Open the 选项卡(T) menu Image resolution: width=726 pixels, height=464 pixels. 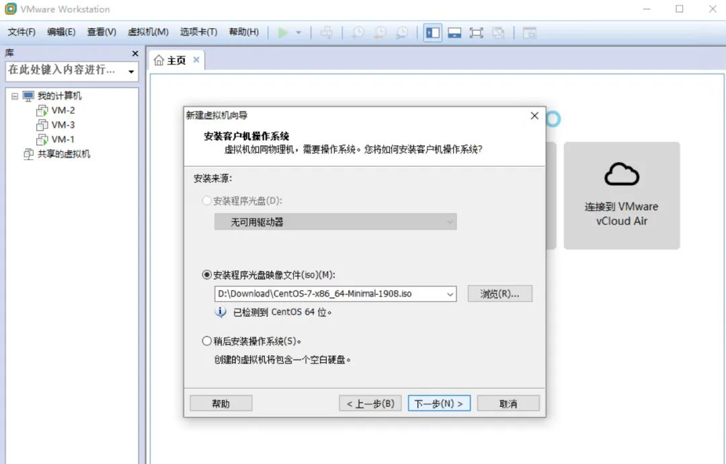[x=198, y=32]
